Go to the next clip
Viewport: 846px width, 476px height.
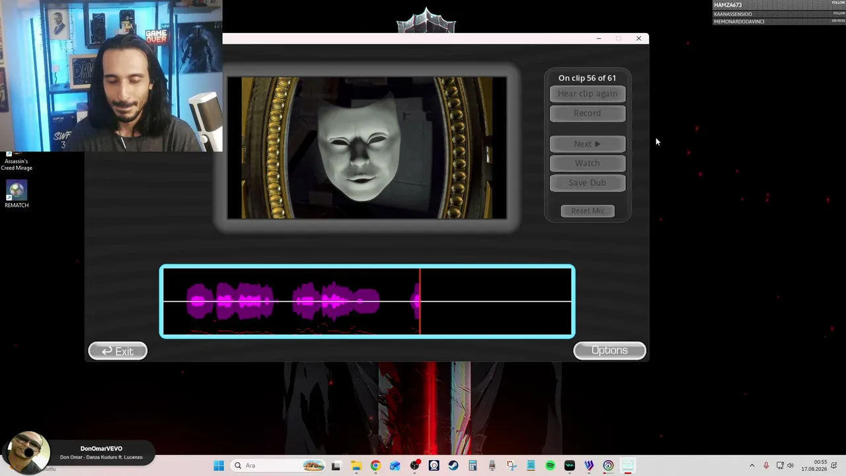[x=588, y=143]
